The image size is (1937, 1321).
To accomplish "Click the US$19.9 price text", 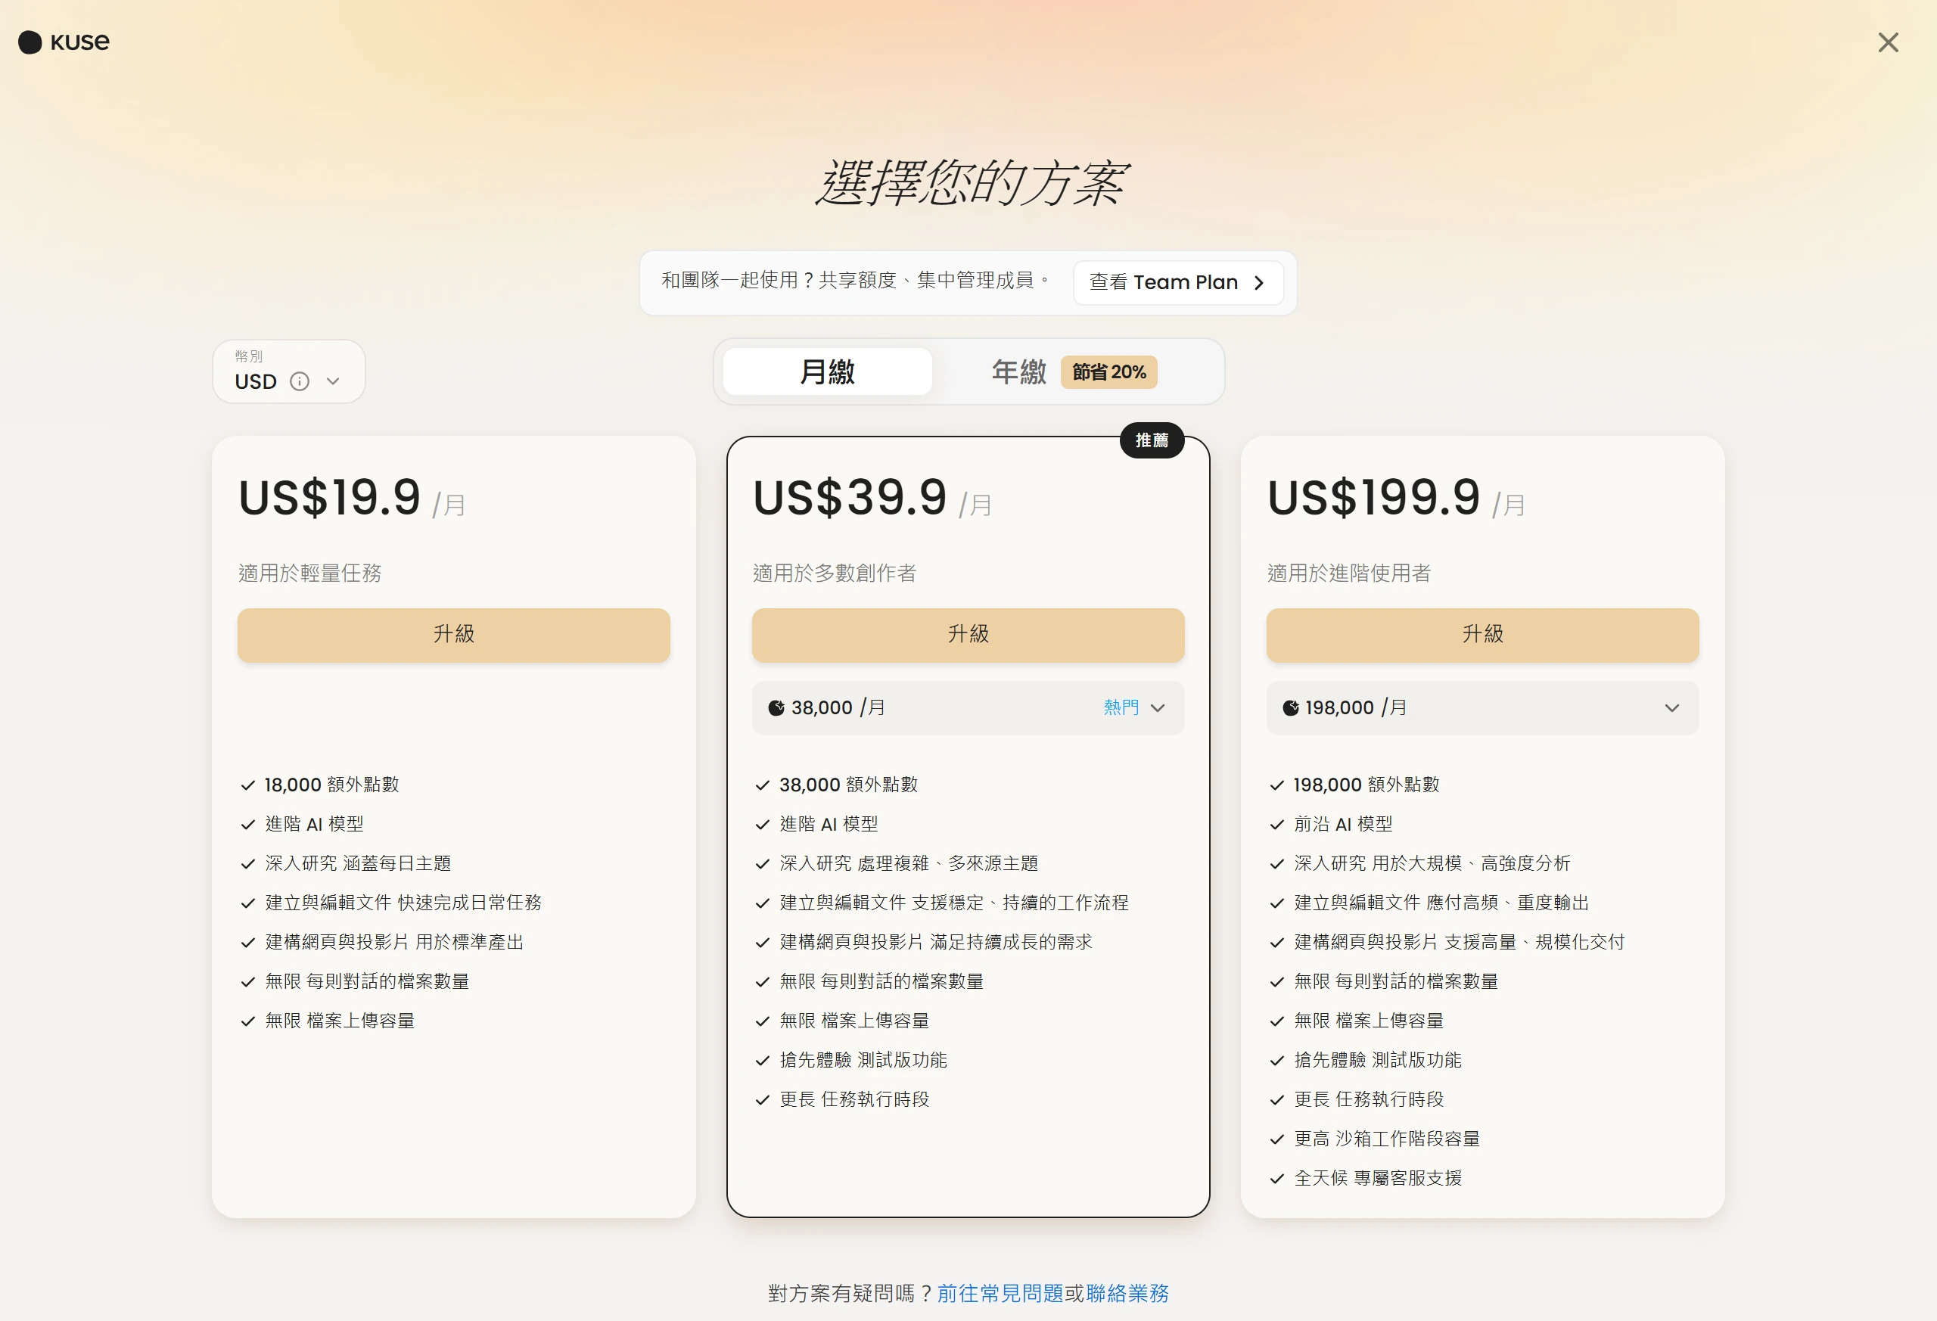I will pos(330,498).
